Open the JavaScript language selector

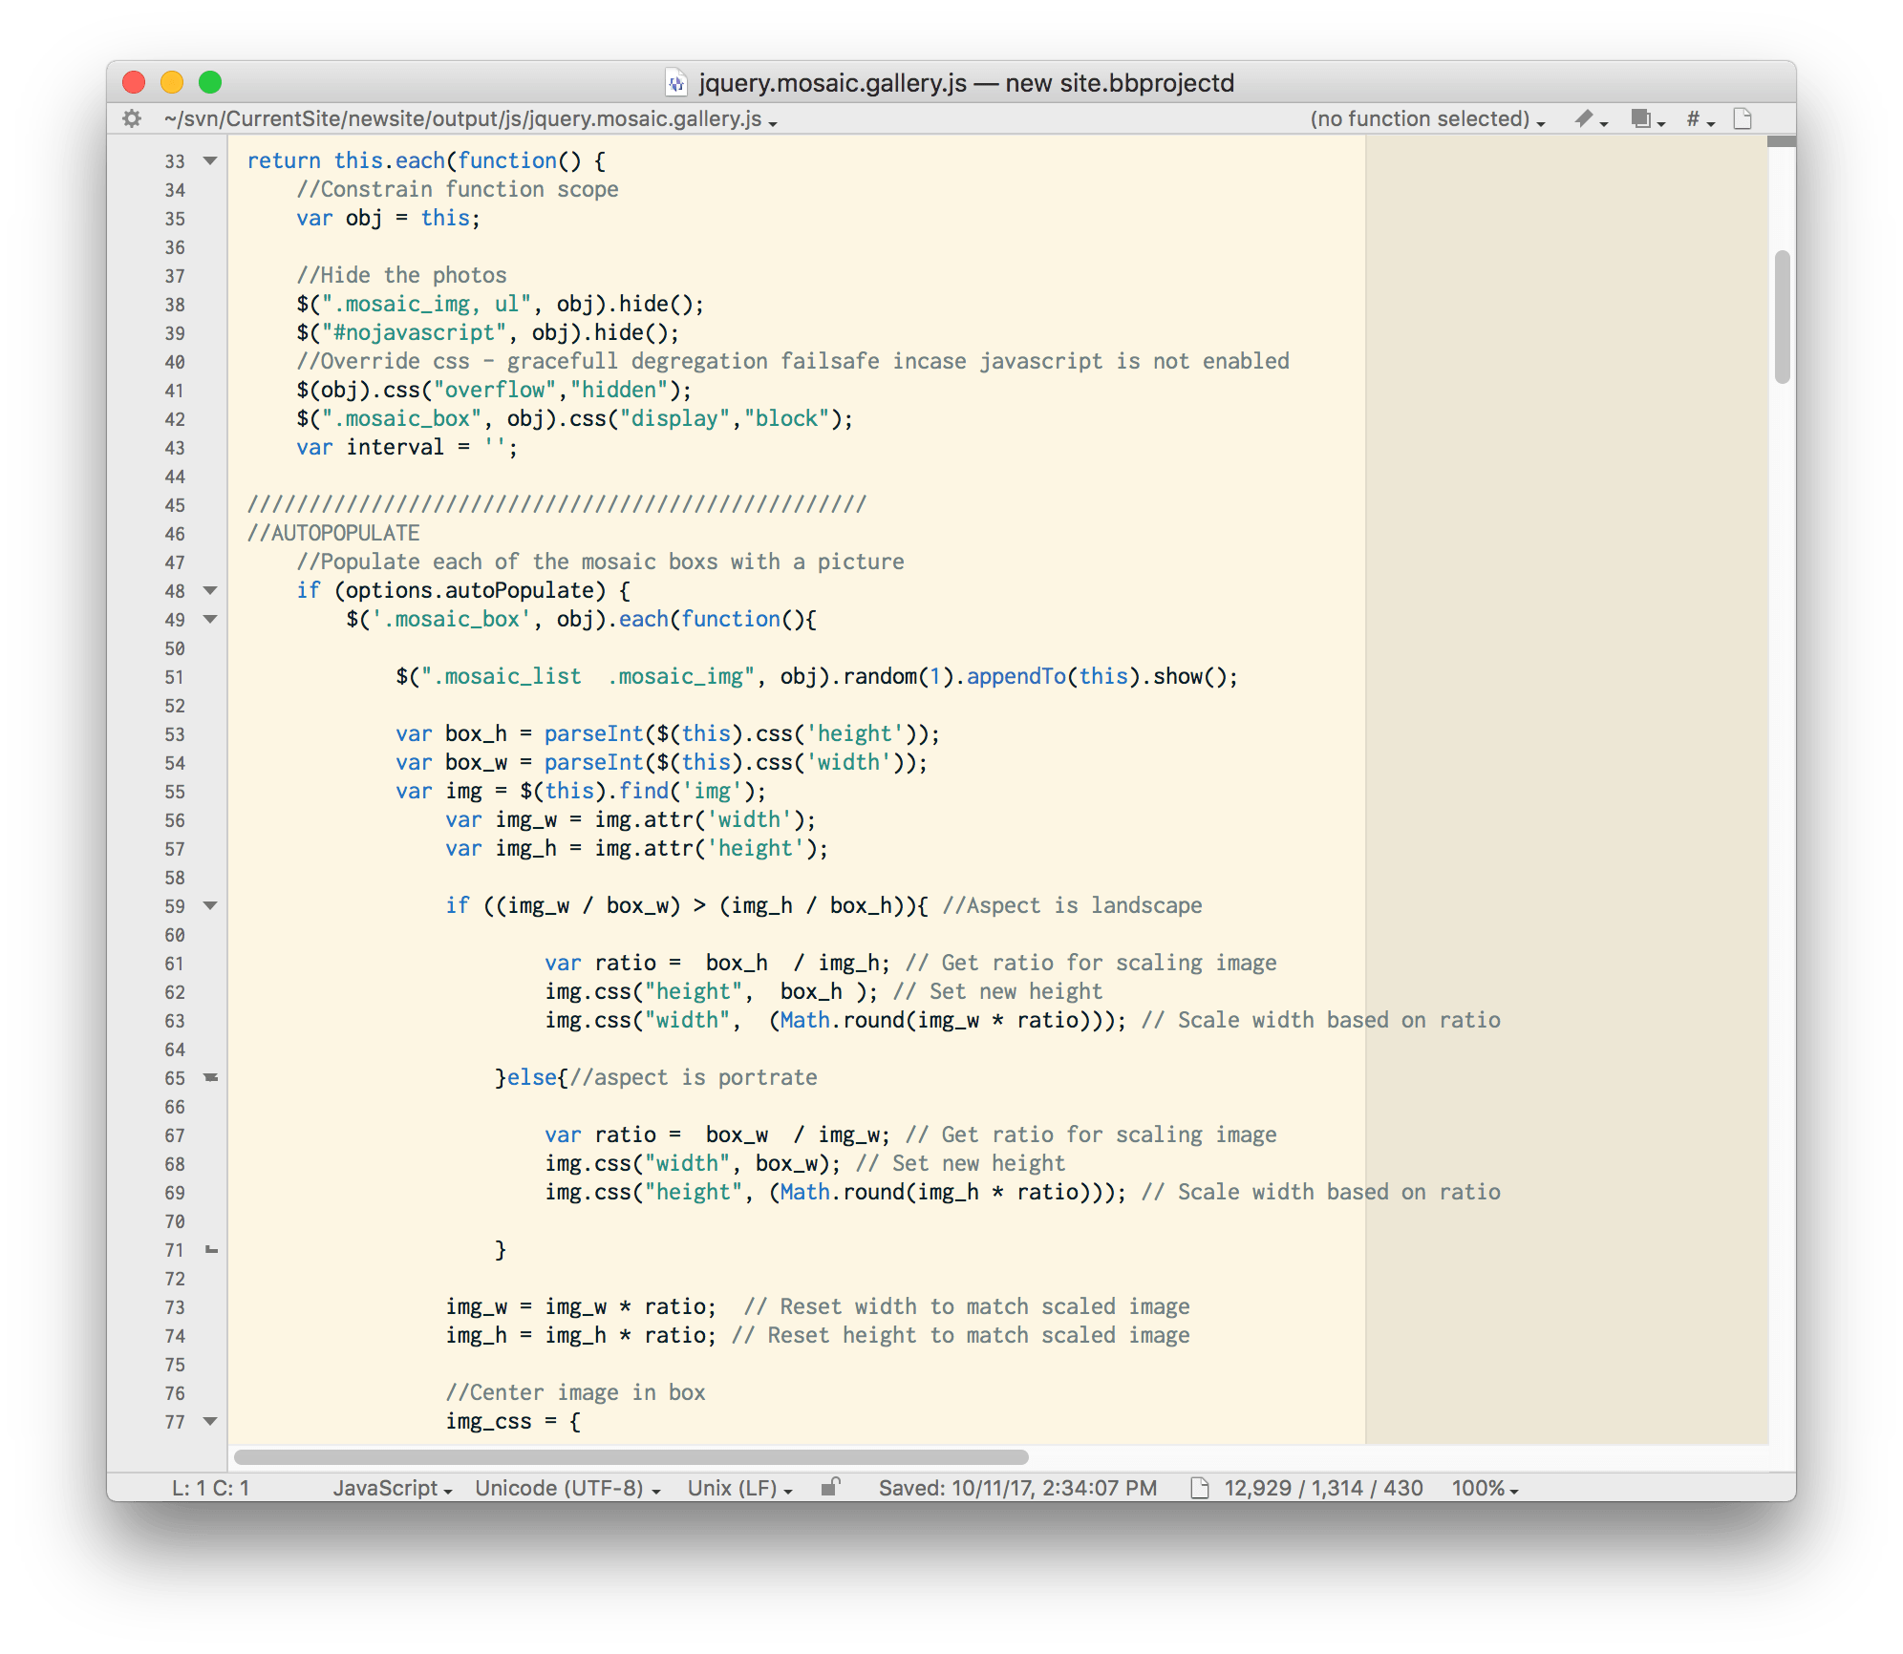coord(392,1488)
